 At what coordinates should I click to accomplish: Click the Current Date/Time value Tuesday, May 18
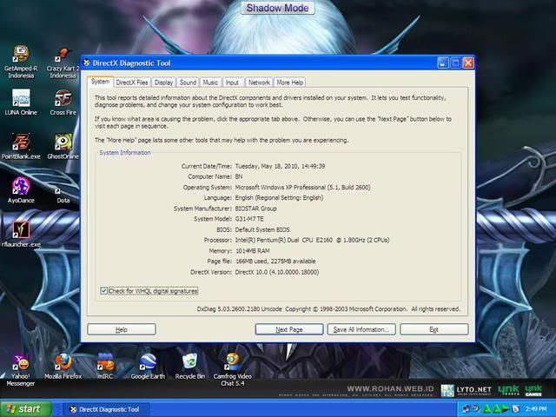tap(280, 166)
